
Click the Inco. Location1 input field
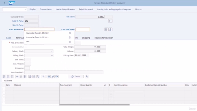point(64,72)
